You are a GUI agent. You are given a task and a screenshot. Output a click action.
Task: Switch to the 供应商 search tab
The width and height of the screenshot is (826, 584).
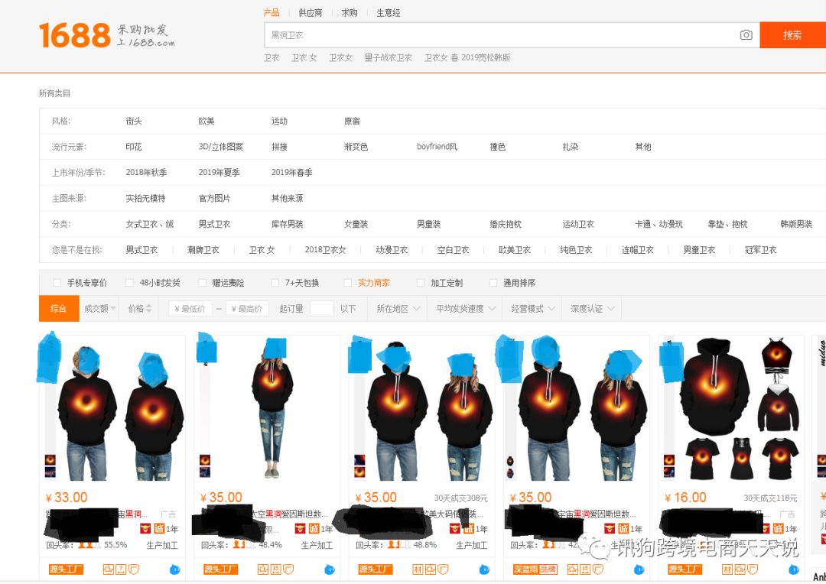coord(311,13)
